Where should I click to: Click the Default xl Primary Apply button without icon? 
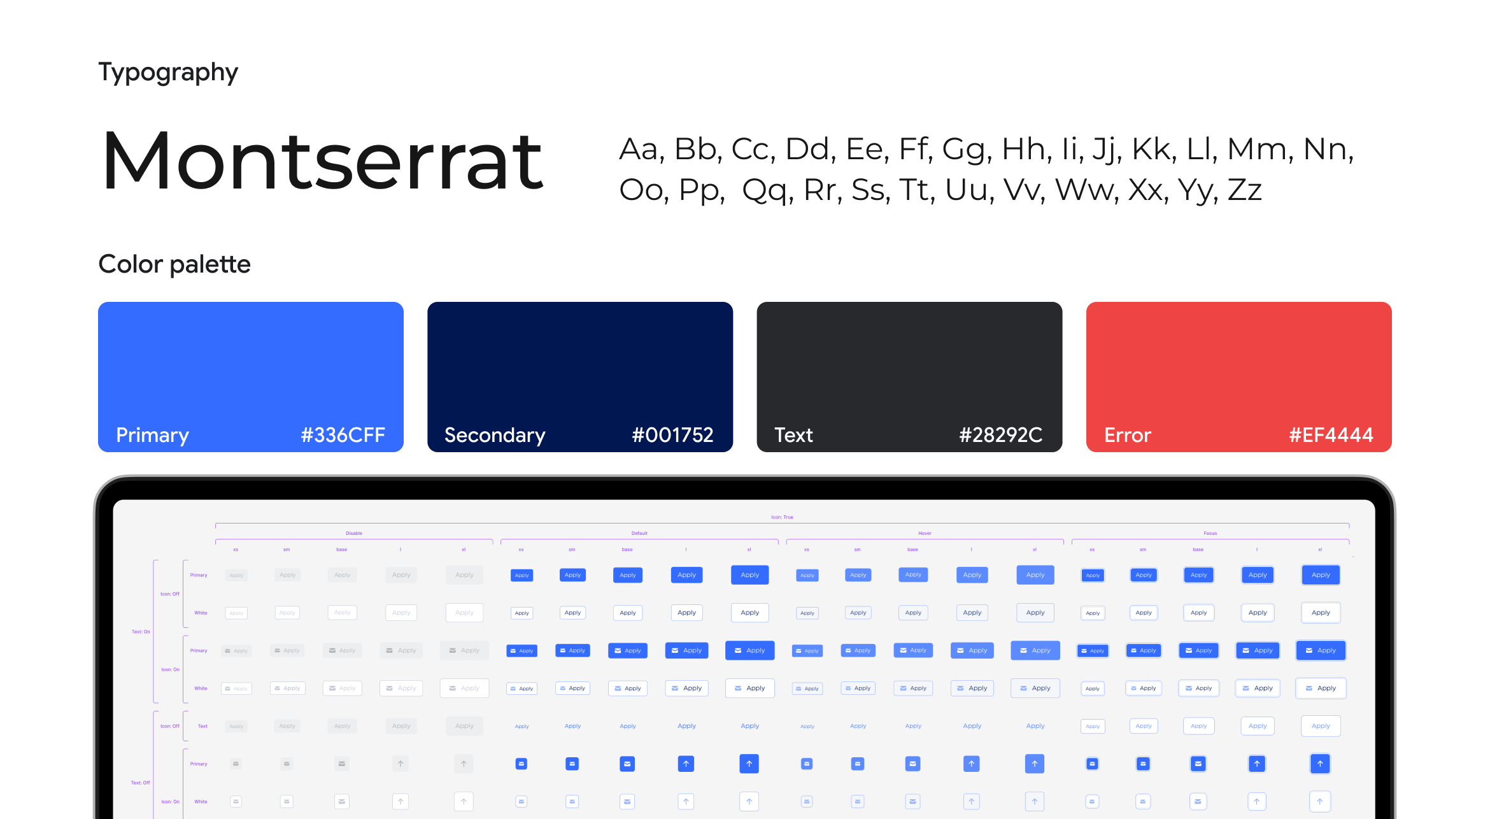(x=749, y=575)
